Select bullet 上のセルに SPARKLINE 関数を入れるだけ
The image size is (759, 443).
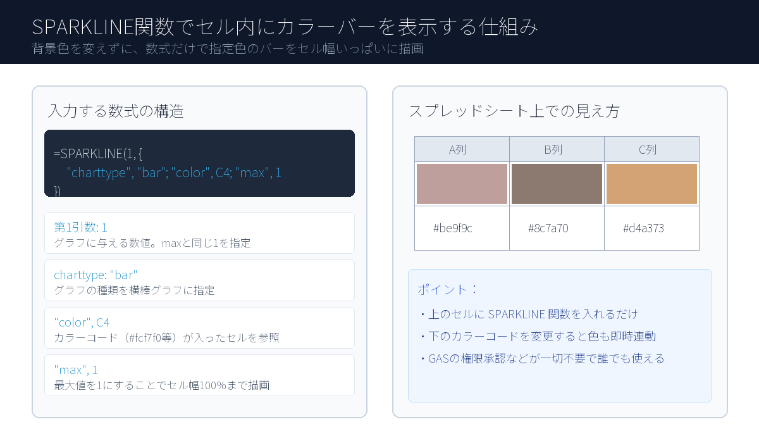528,314
